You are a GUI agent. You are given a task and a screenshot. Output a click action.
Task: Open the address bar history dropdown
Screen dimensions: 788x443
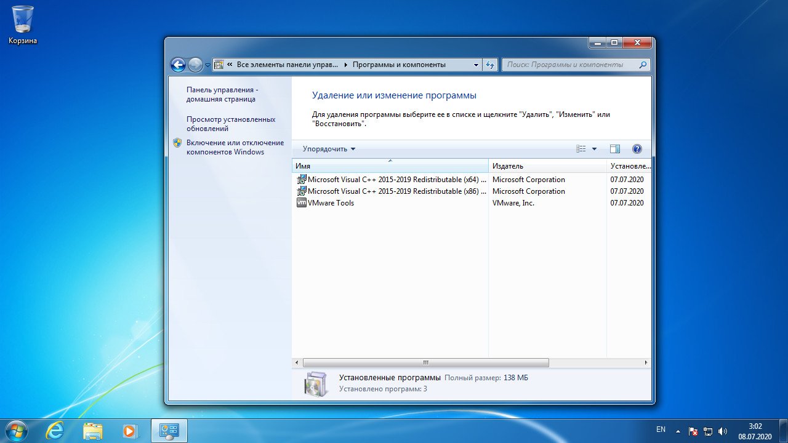(x=476, y=65)
